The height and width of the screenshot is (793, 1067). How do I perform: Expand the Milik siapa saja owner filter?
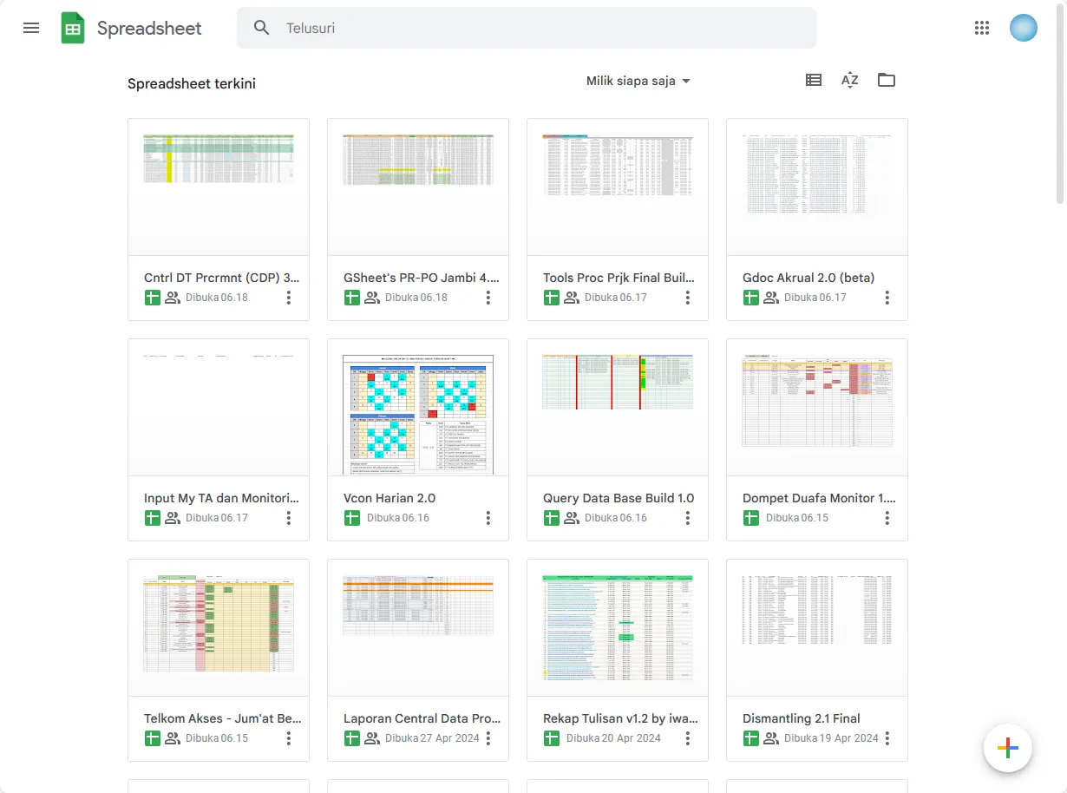(x=638, y=81)
